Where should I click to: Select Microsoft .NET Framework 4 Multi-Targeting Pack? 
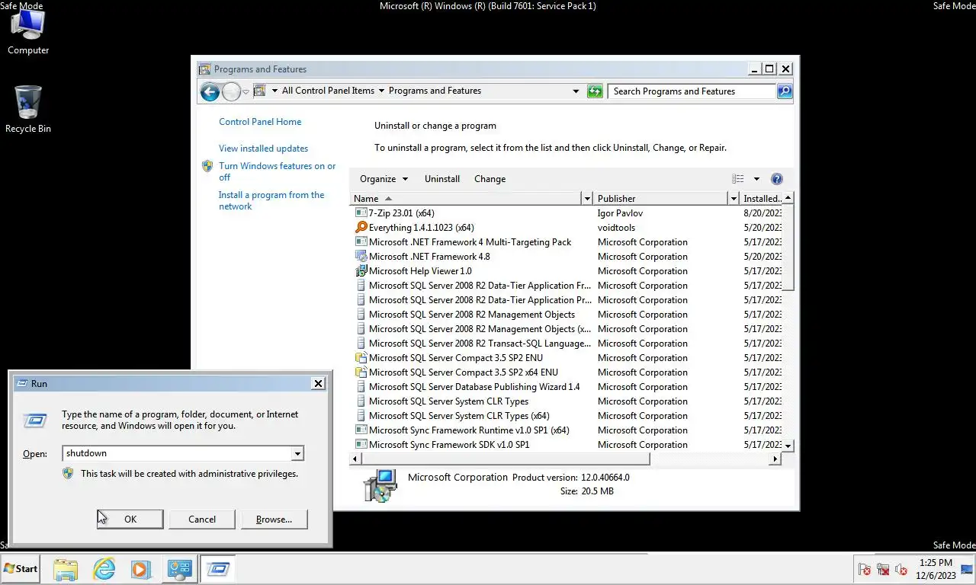point(470,242)
